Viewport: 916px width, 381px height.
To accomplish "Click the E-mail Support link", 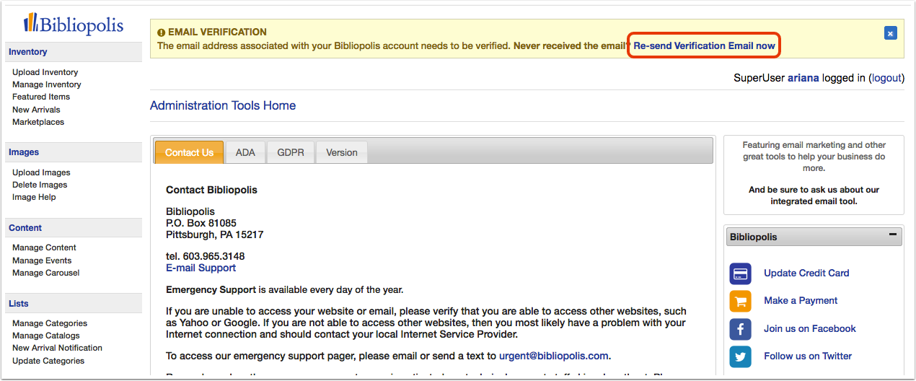I will 201,268.
